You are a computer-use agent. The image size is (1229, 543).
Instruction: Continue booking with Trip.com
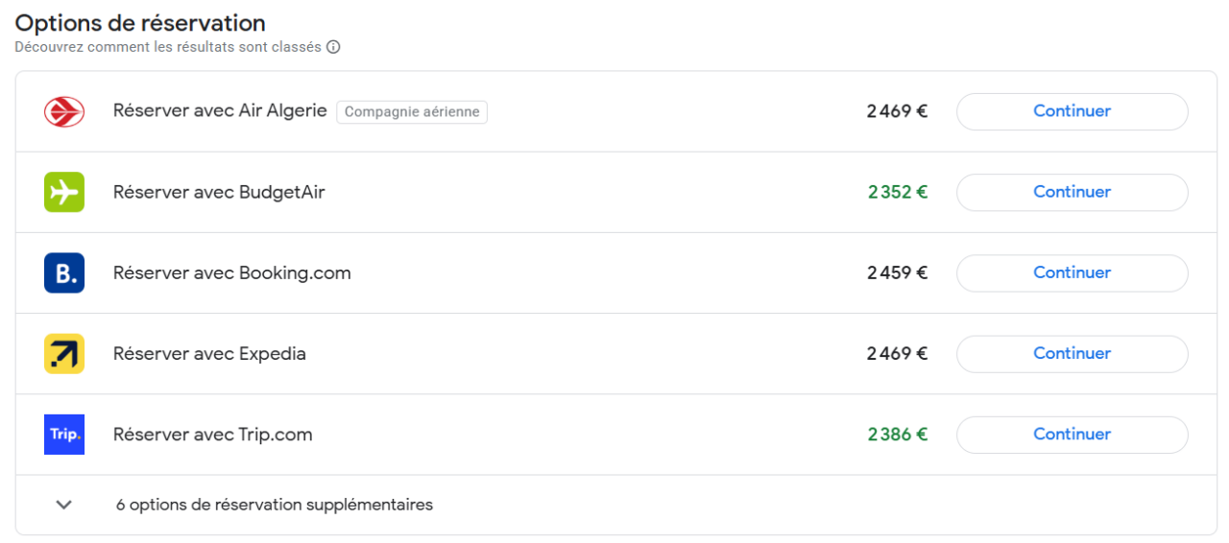(1072, 434)
